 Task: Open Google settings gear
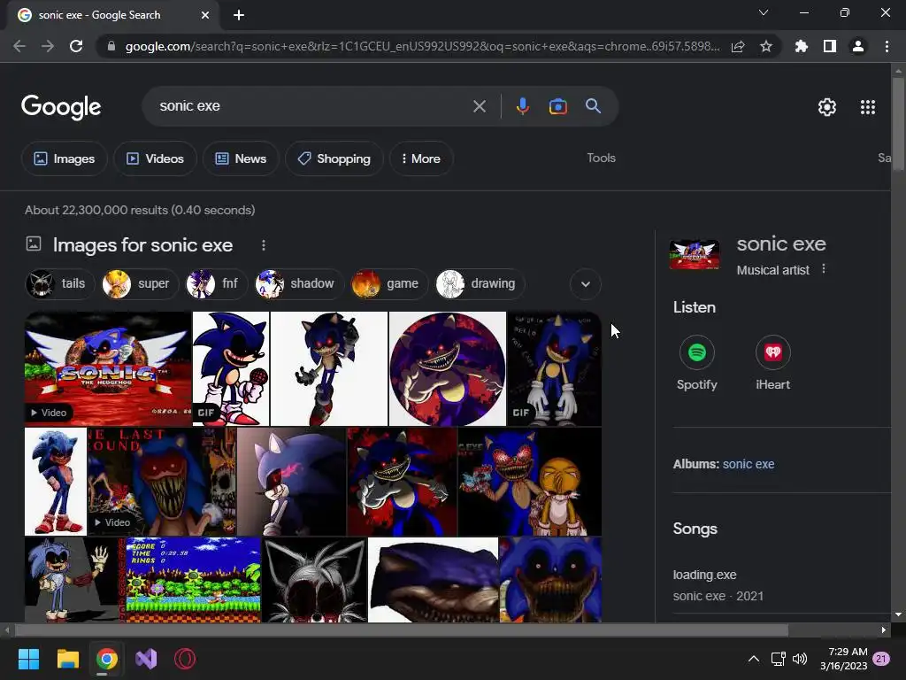827,107
